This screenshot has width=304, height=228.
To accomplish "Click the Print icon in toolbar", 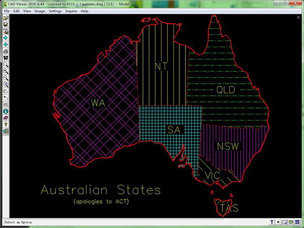I will tap(6, 51).
